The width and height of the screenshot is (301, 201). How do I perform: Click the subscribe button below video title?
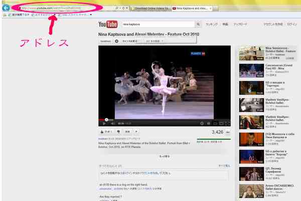(x=130, y=41)
